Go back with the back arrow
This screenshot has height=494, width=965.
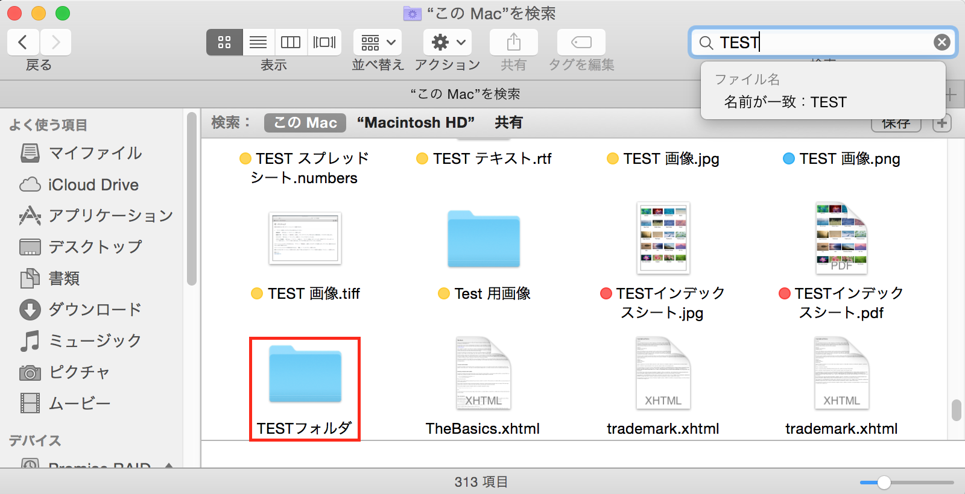point(23,42)
